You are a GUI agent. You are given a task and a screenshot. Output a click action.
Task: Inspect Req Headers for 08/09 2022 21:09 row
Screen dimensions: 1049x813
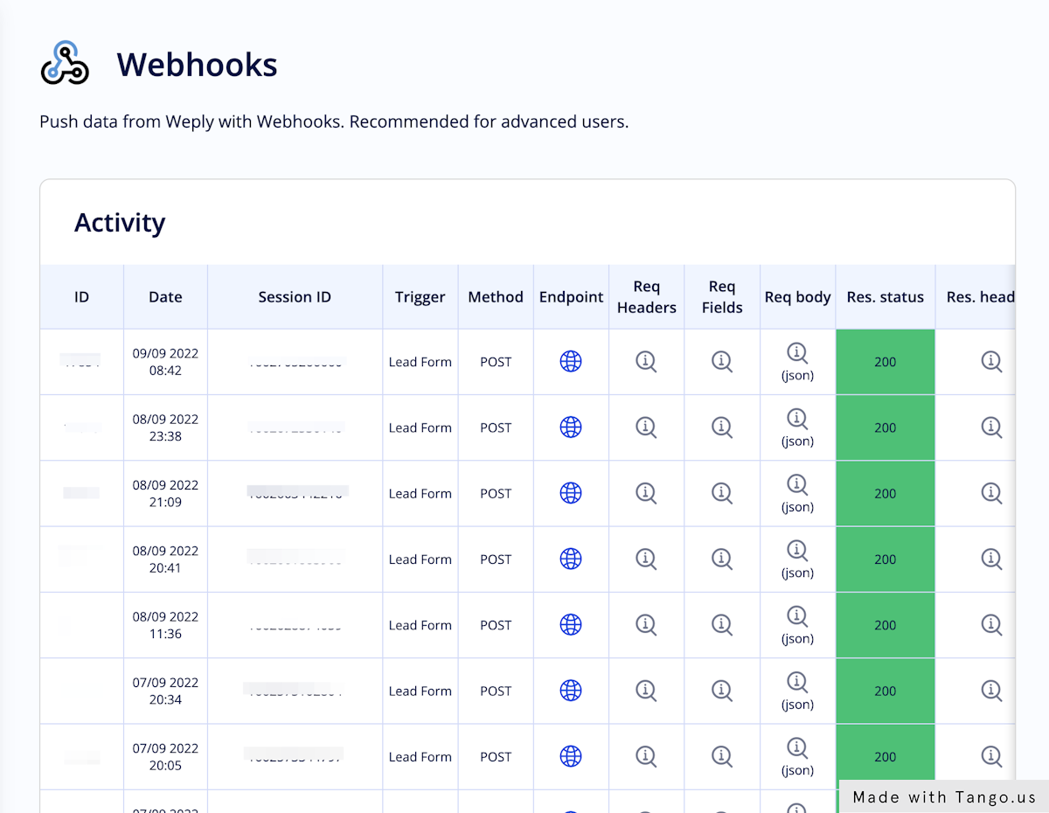646,493
